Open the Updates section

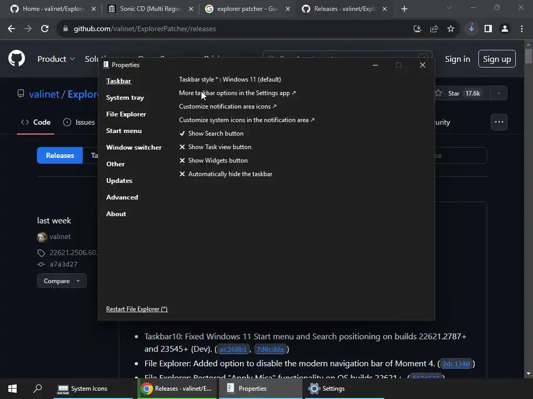pyautogui.click(x=119, y=180)
